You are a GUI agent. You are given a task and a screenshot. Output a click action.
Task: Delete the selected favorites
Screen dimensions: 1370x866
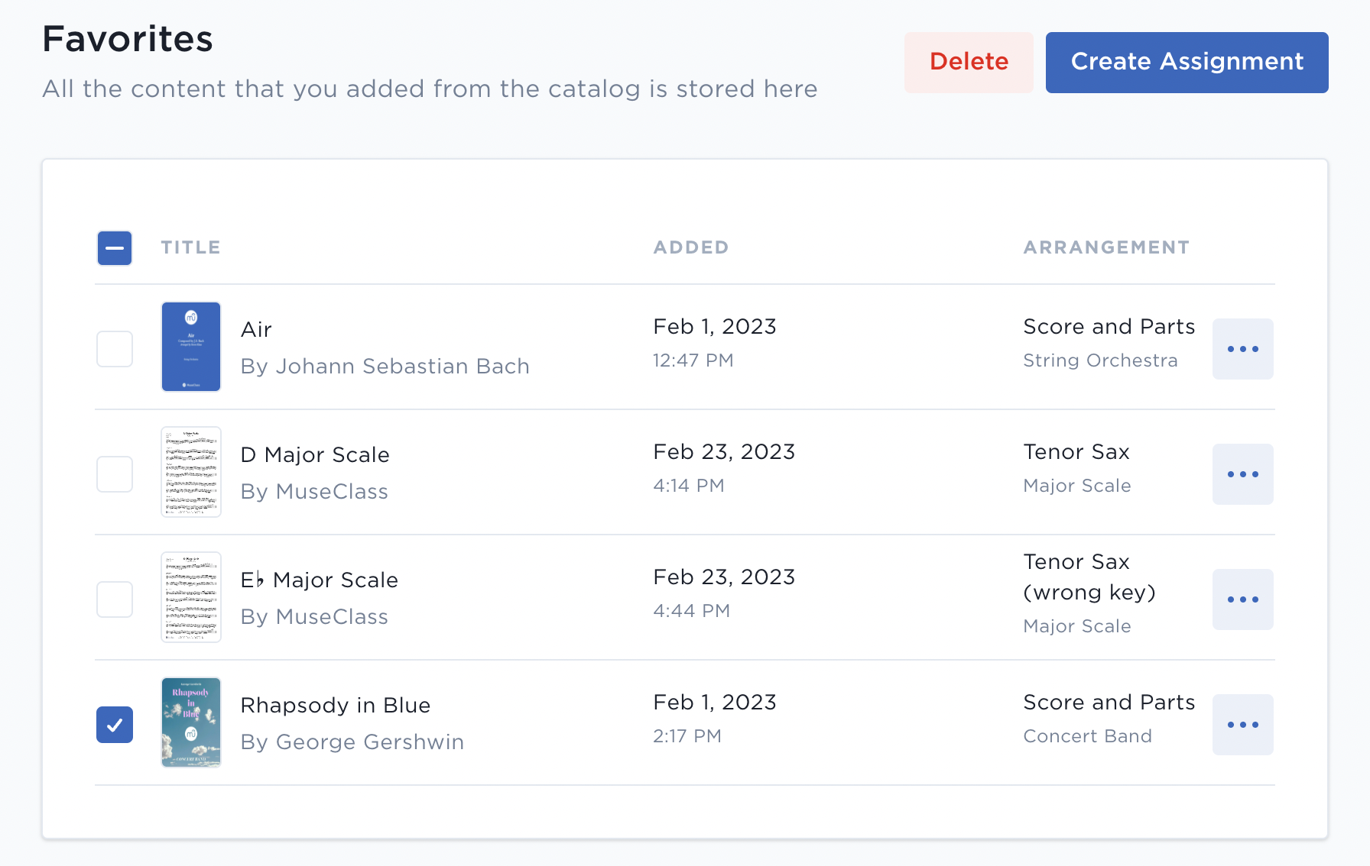click(968, 62)
